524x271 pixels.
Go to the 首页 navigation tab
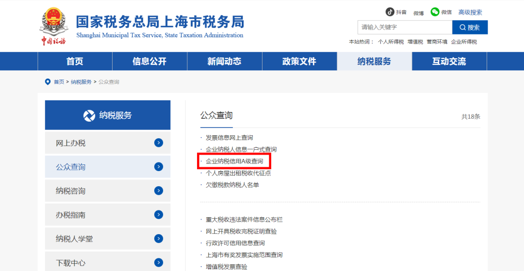(x=75, y=61)
